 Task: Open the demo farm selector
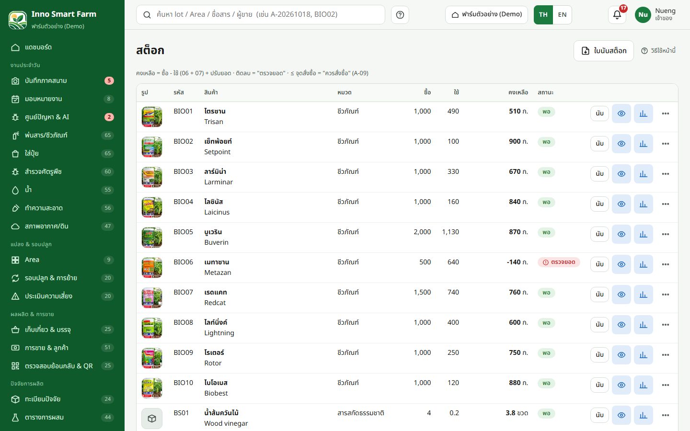pos(486,15)
